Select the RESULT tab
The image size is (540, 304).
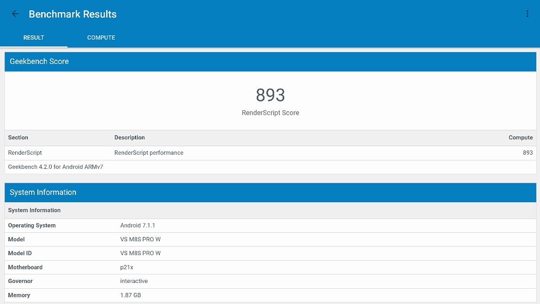(34, 38)
